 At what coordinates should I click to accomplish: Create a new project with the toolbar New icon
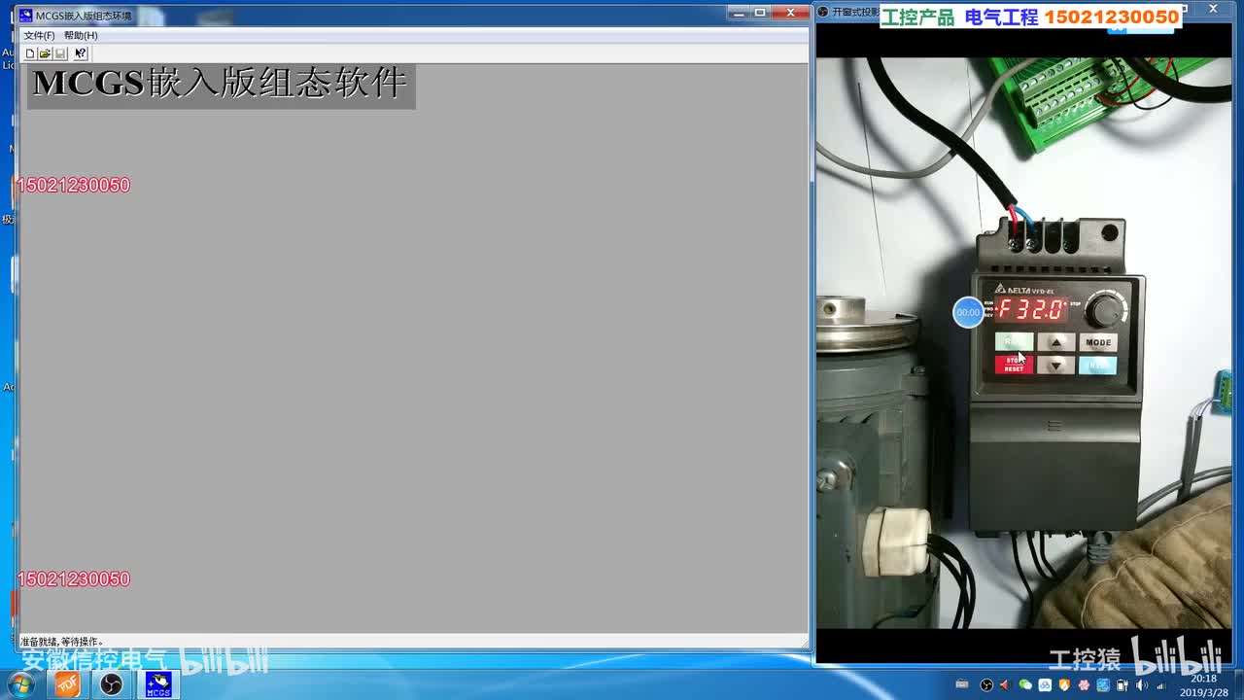[x=30, y=53]
